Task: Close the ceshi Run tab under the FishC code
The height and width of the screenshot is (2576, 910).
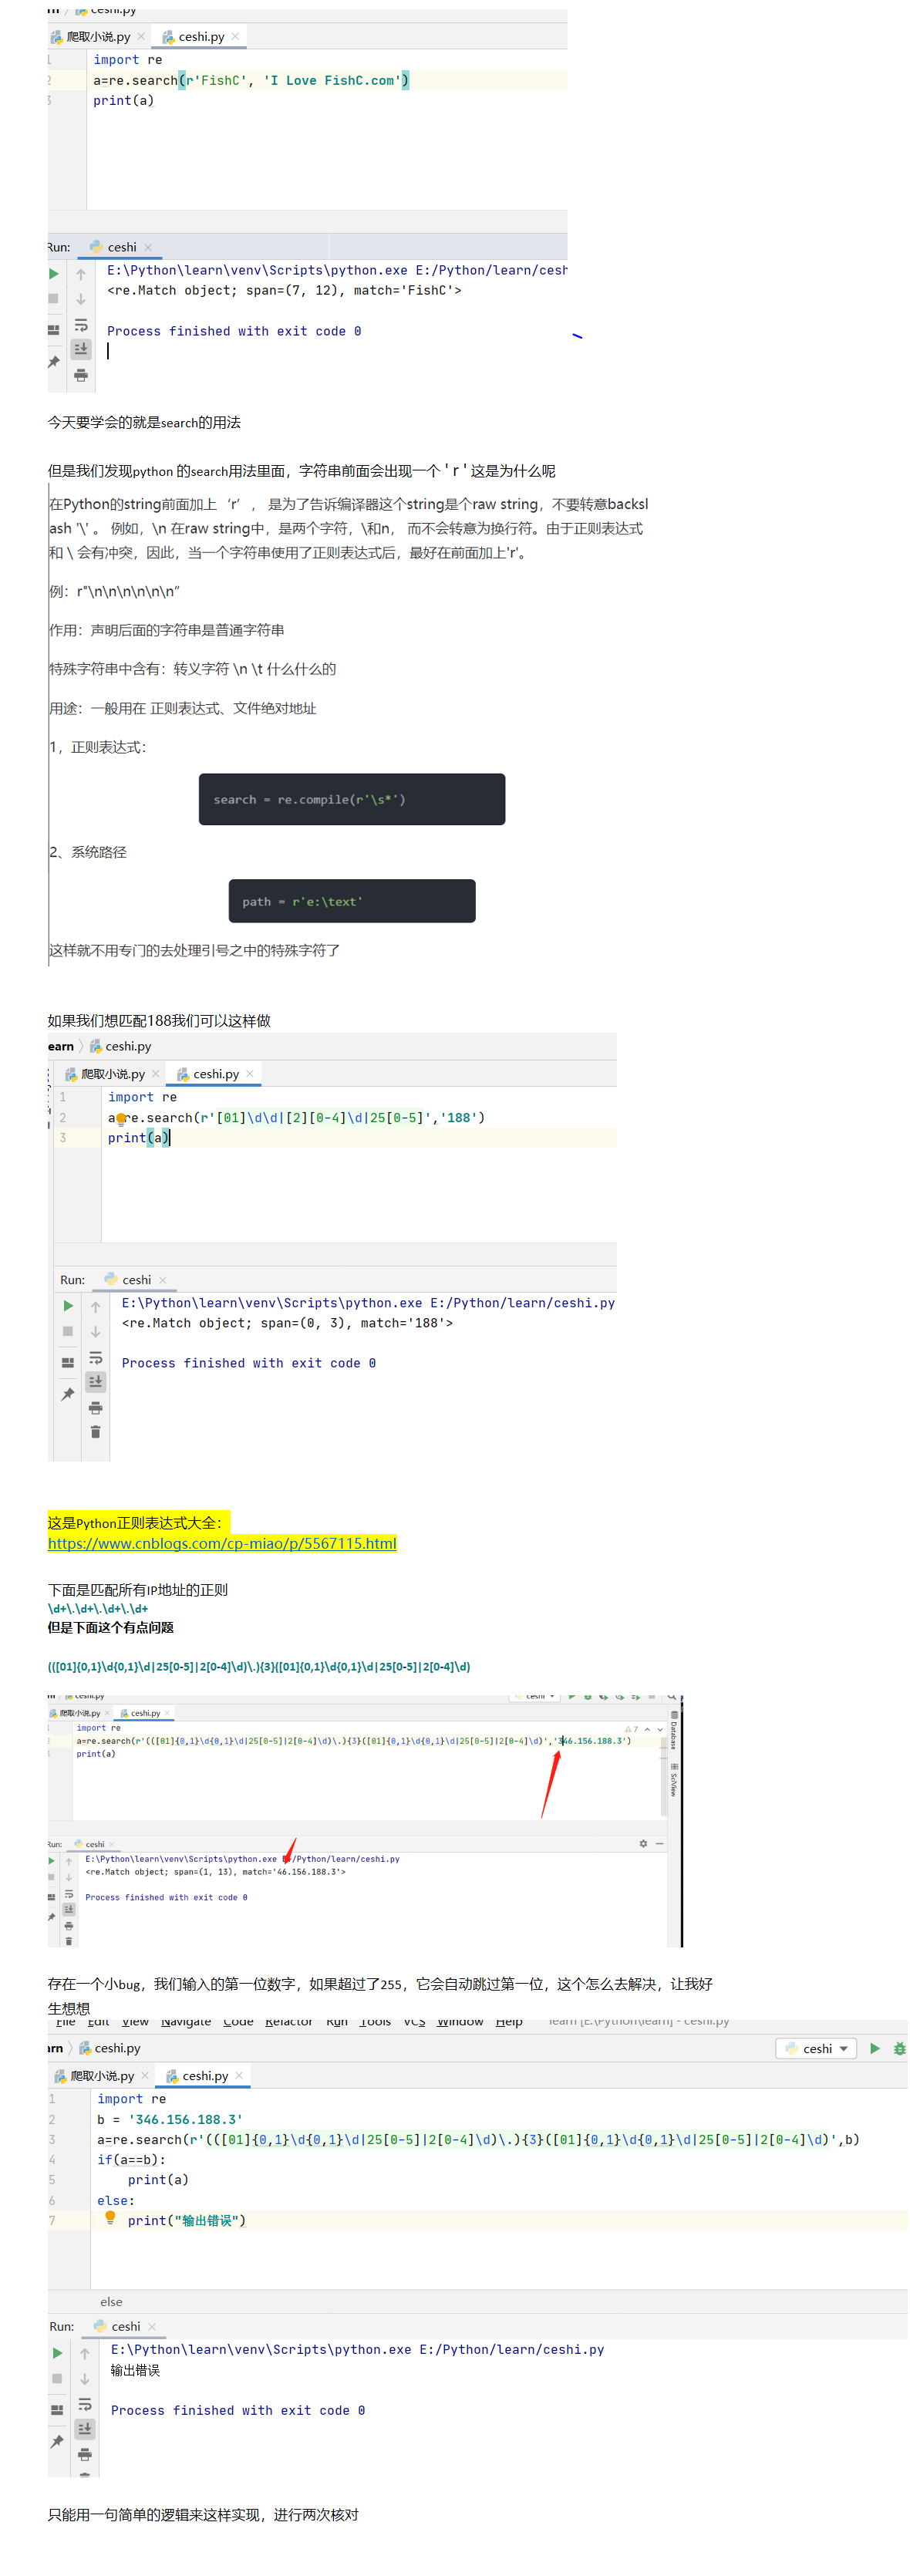Action: tap(148, 247)
